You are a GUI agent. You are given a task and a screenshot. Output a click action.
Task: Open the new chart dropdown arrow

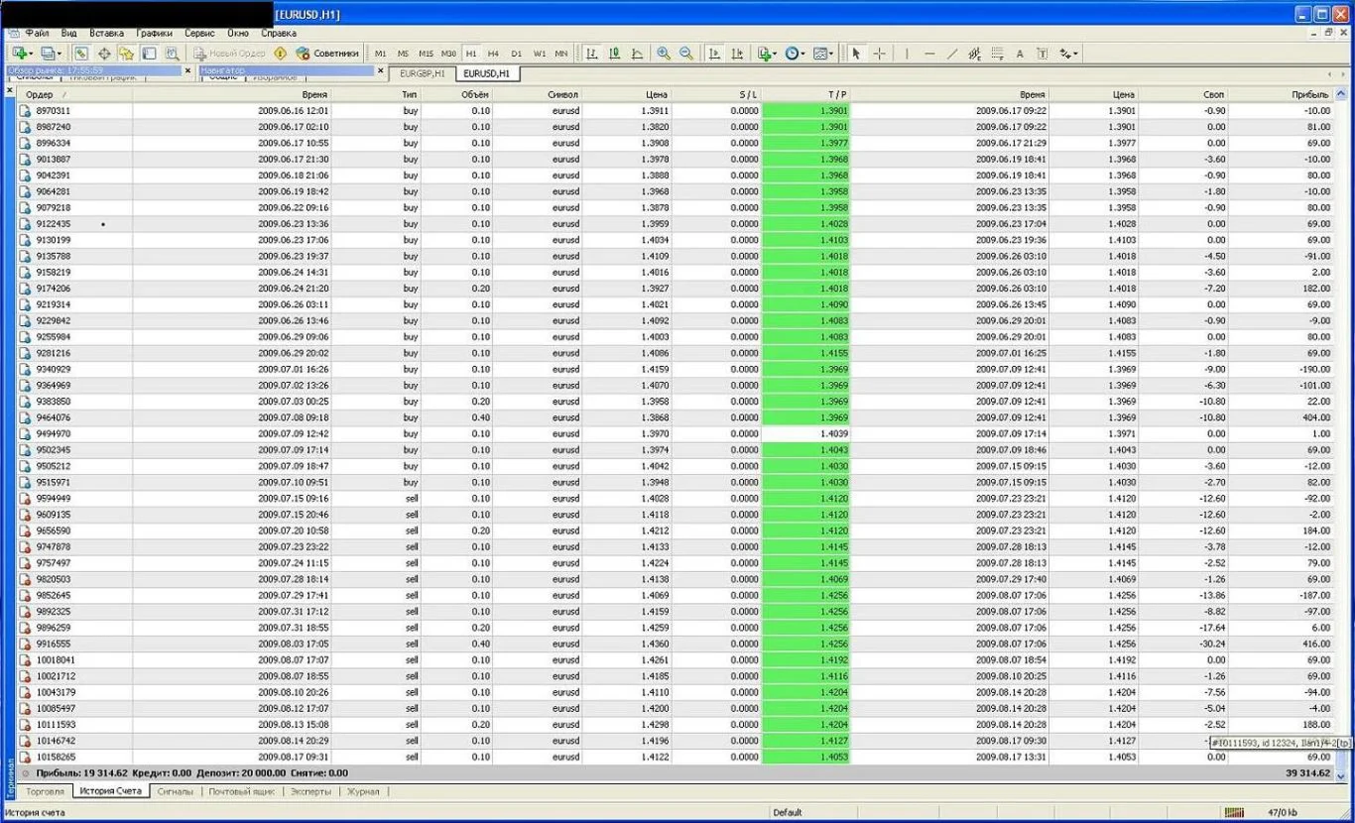point(31,54)
